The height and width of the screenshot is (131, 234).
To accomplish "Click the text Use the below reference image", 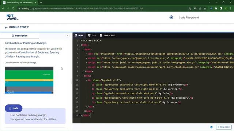I will coord(20,63).
